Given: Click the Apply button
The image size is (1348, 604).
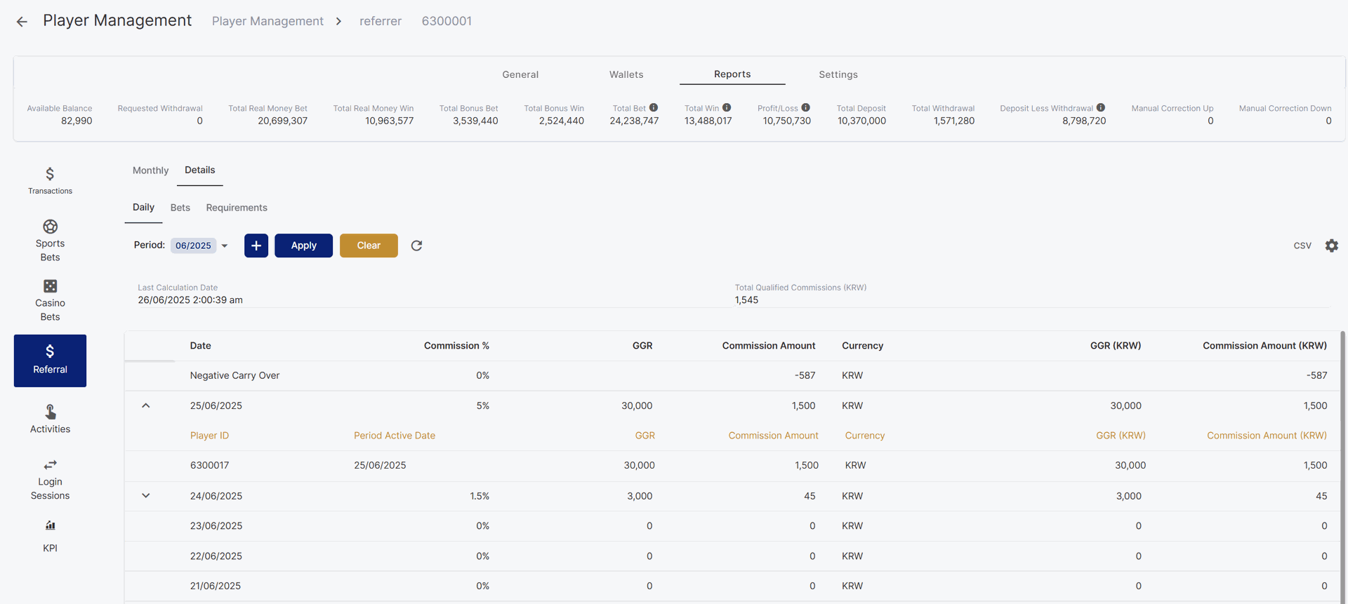Looking at the screenshot, I should coord(303,246).
